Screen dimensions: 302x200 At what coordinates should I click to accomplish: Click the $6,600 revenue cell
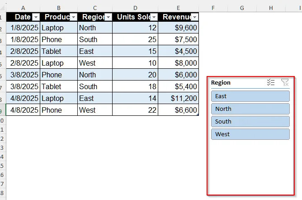tap(178, 110)
